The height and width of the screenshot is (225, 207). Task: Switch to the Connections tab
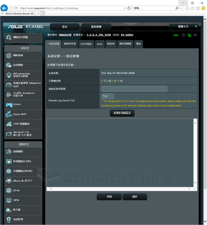click(x=139, y=44)
